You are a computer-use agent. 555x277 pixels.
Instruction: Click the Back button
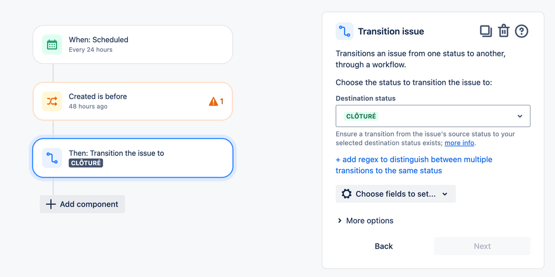point(384,246)
